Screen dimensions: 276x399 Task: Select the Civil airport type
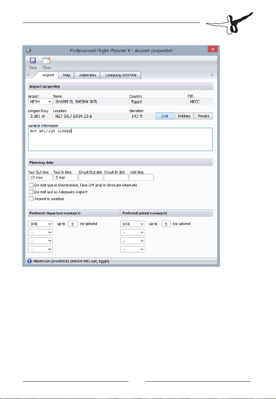point(165,116)
